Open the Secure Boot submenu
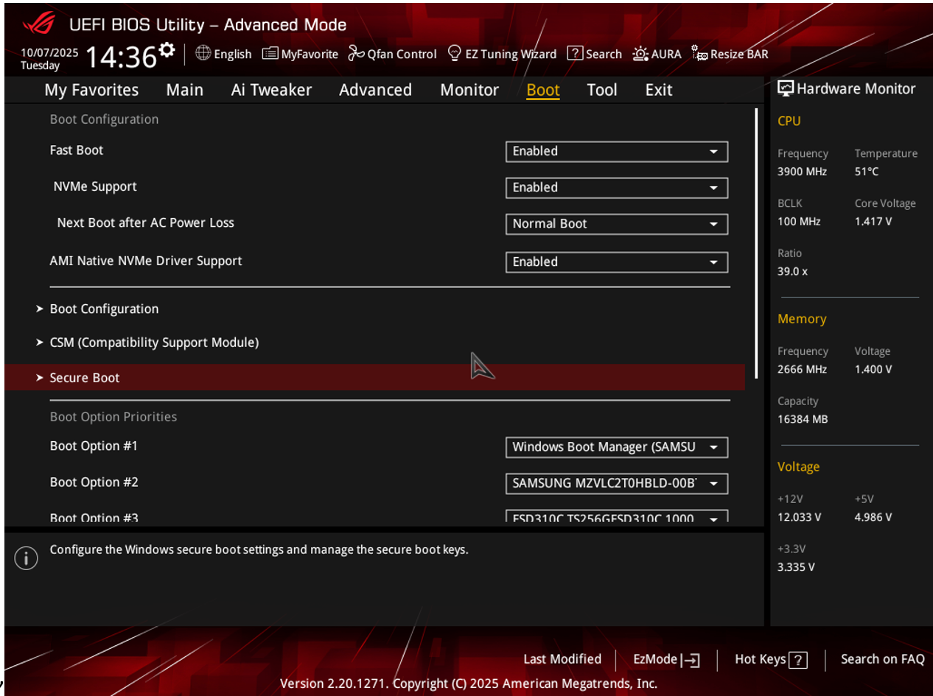Viewport: 933px width, 696px height. pos(85,378)
